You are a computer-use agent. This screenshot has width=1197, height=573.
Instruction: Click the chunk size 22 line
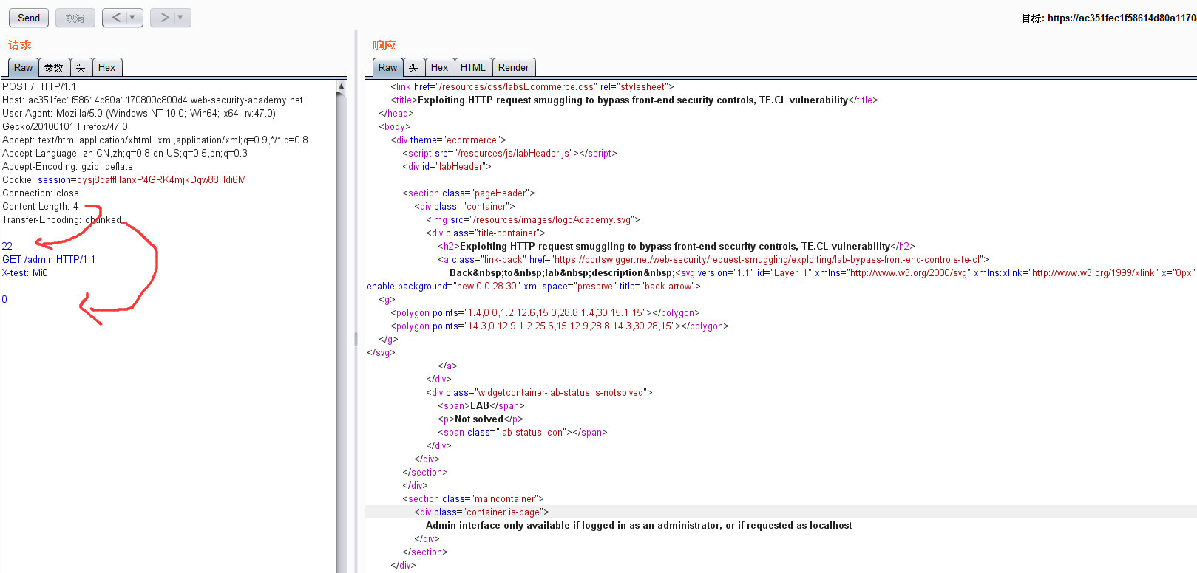[7, 246]
